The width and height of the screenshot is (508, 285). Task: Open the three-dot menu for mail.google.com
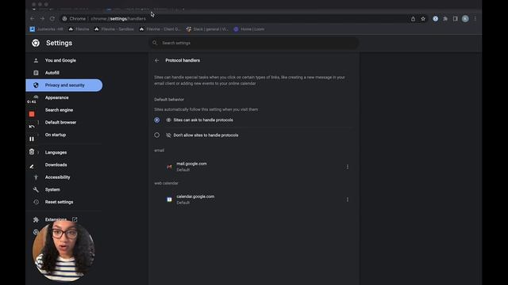click(x=348, y=167)
